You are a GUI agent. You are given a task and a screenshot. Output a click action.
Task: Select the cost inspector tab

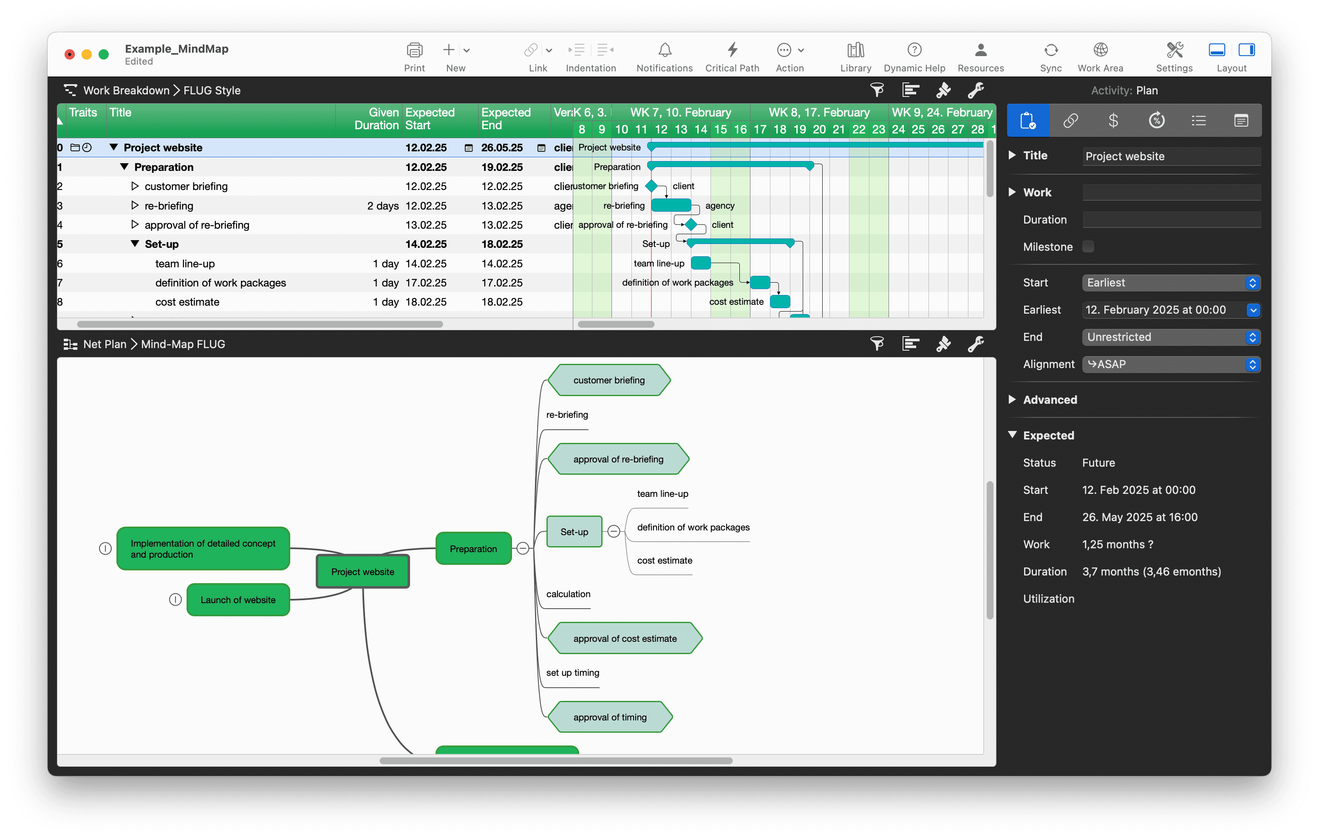[1114, 120]
